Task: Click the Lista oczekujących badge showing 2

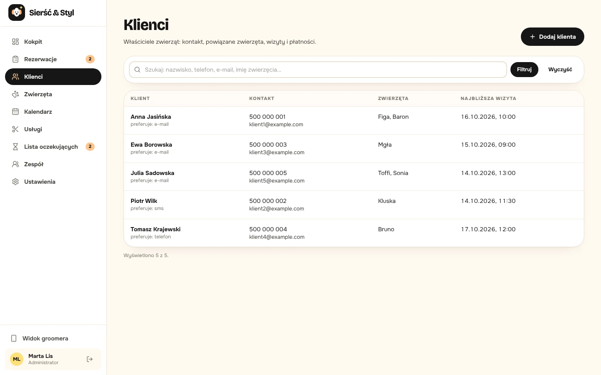Action: click(90, 147)
